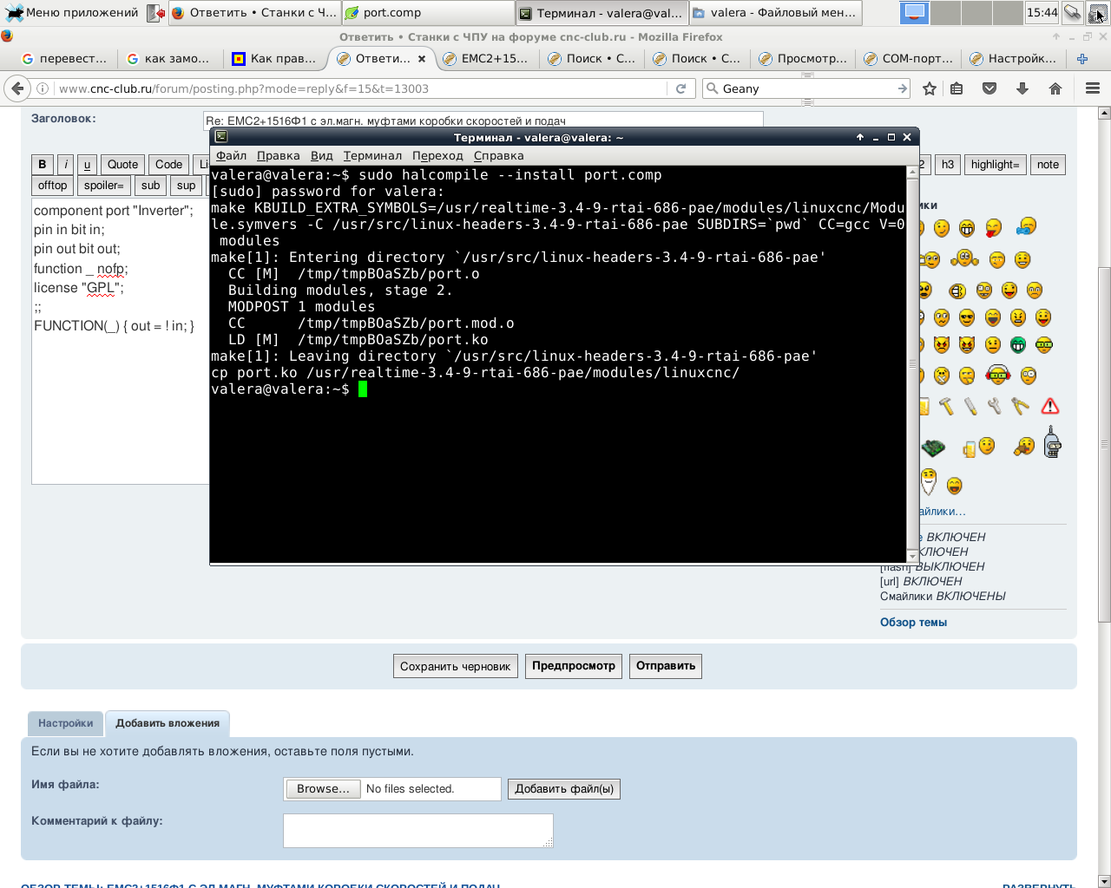Insert the red warning triangle emoticon
Screen dimensions: 1111x888
click(1050, 406)
